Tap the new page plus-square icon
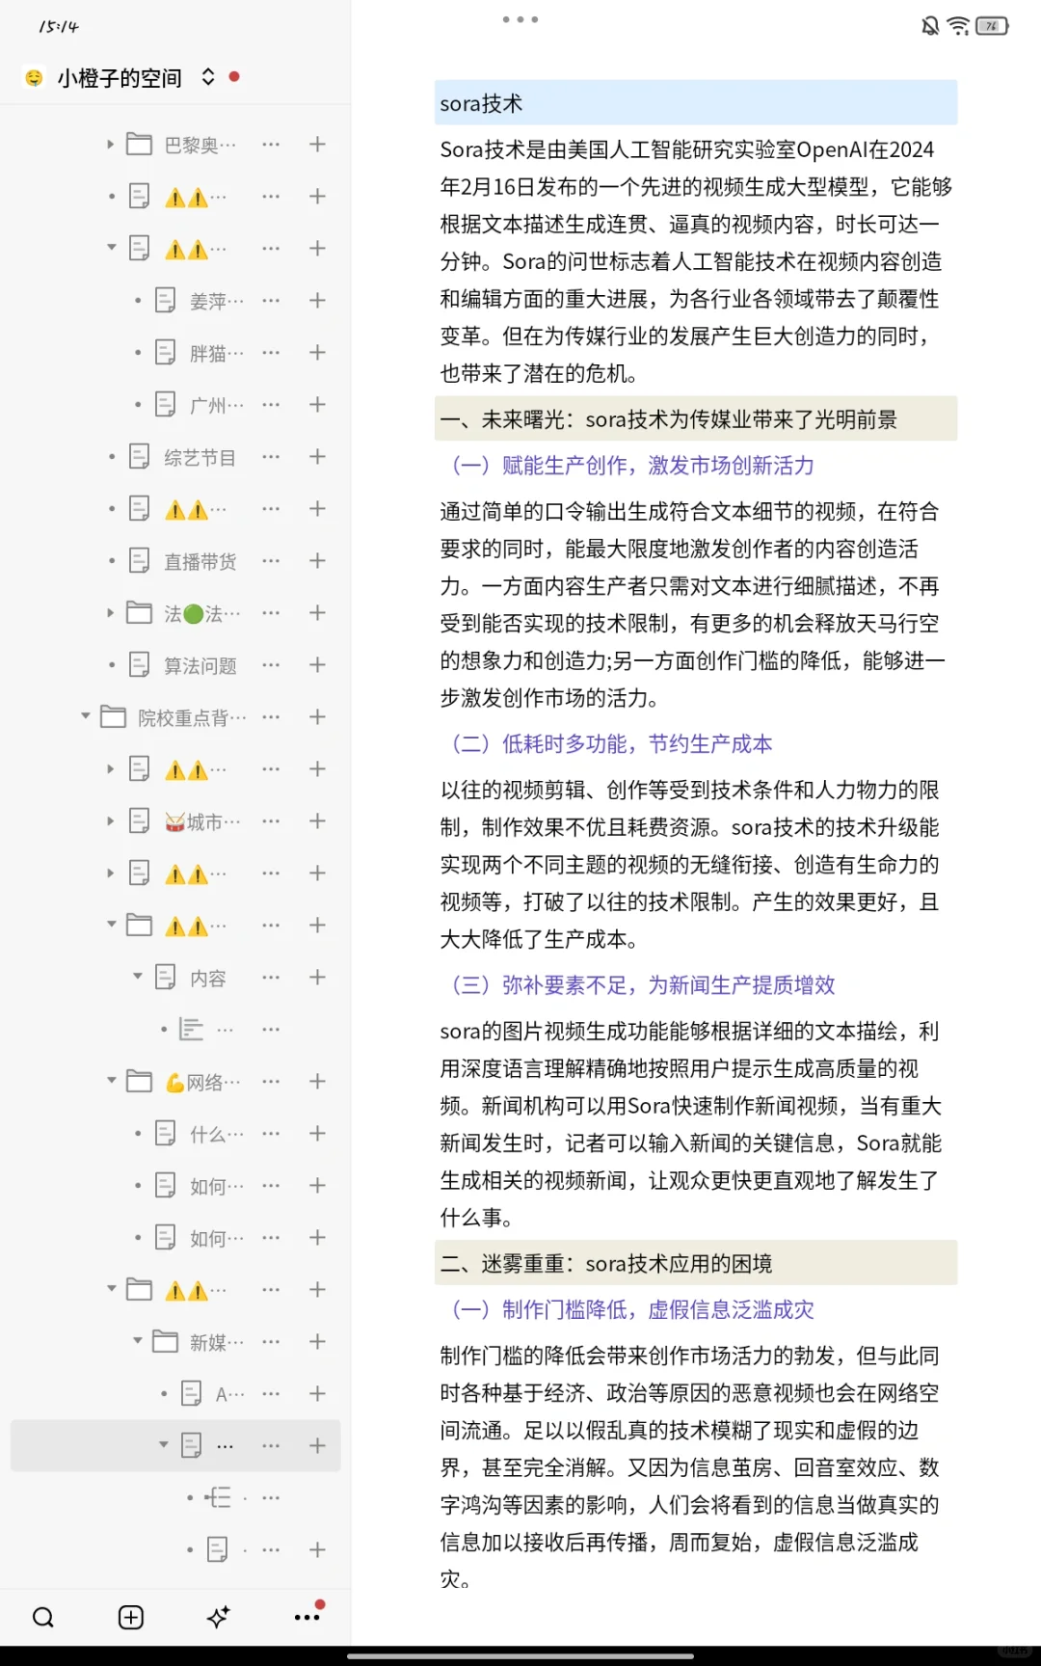This screenshot has height=1666, width=1041. pyautogui.click(x=131, y=1617)
